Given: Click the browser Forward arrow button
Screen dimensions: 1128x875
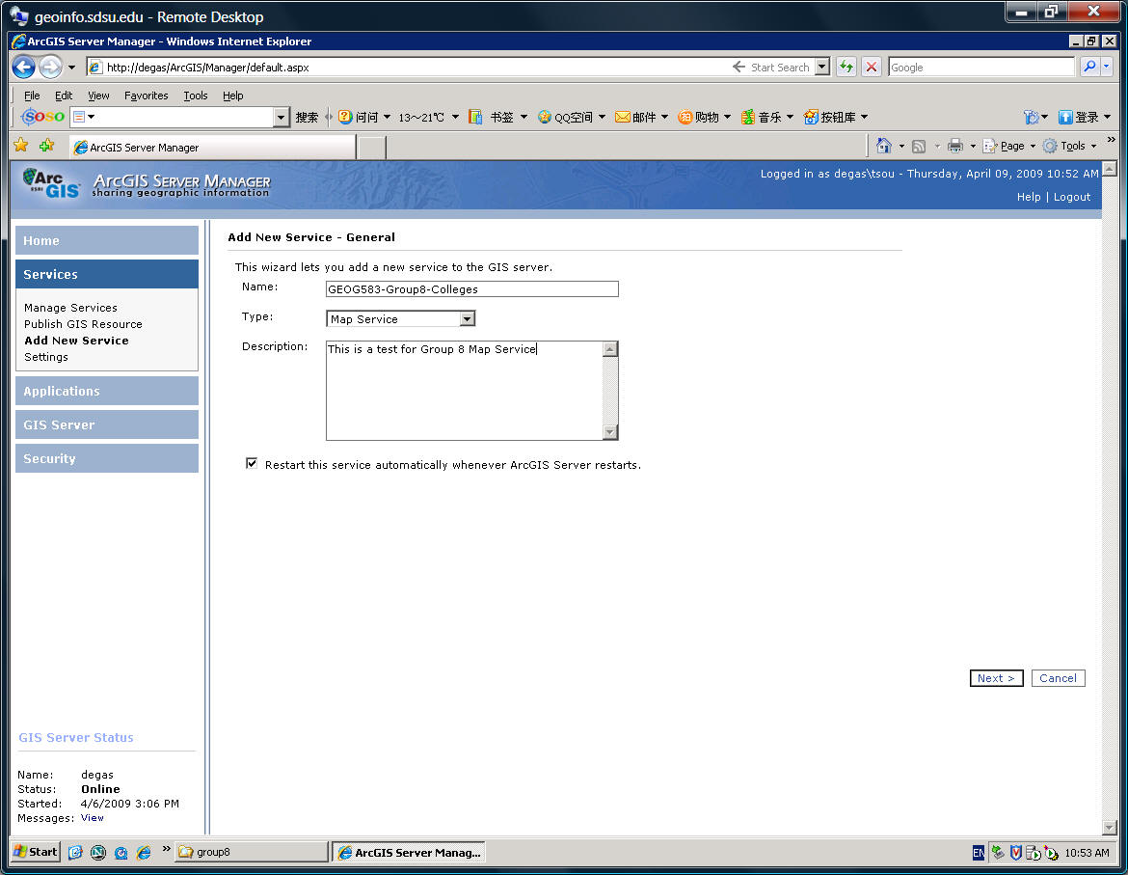Looking at the screenshot, I should 50,68.
